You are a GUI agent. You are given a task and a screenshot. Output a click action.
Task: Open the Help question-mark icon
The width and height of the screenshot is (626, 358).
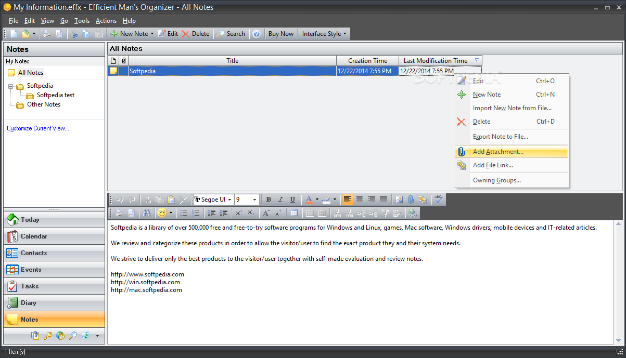click(257, 34)
